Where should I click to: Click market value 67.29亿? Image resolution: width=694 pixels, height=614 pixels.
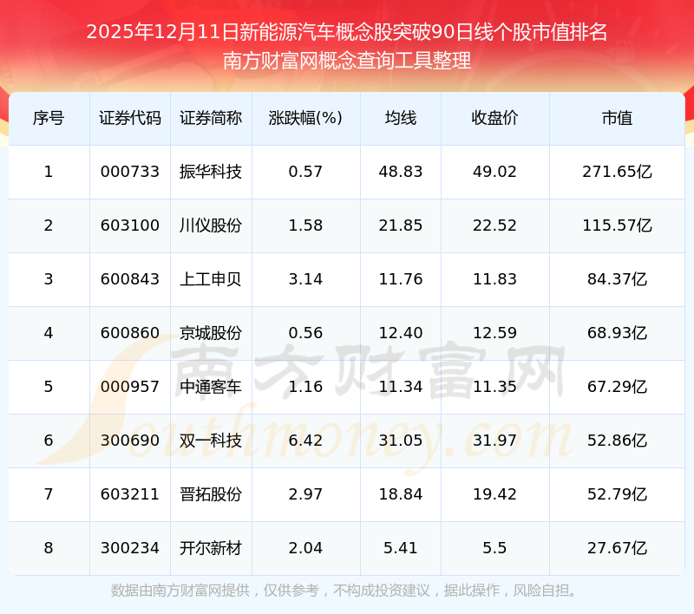coord(617,387)
